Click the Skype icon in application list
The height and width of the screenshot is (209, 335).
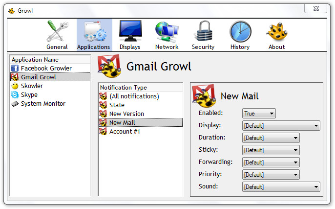point(15,94)
